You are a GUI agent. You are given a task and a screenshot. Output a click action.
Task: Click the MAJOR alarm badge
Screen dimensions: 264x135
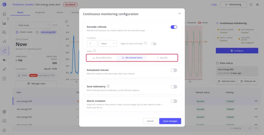pyautogui.click(x=33, y=76)
